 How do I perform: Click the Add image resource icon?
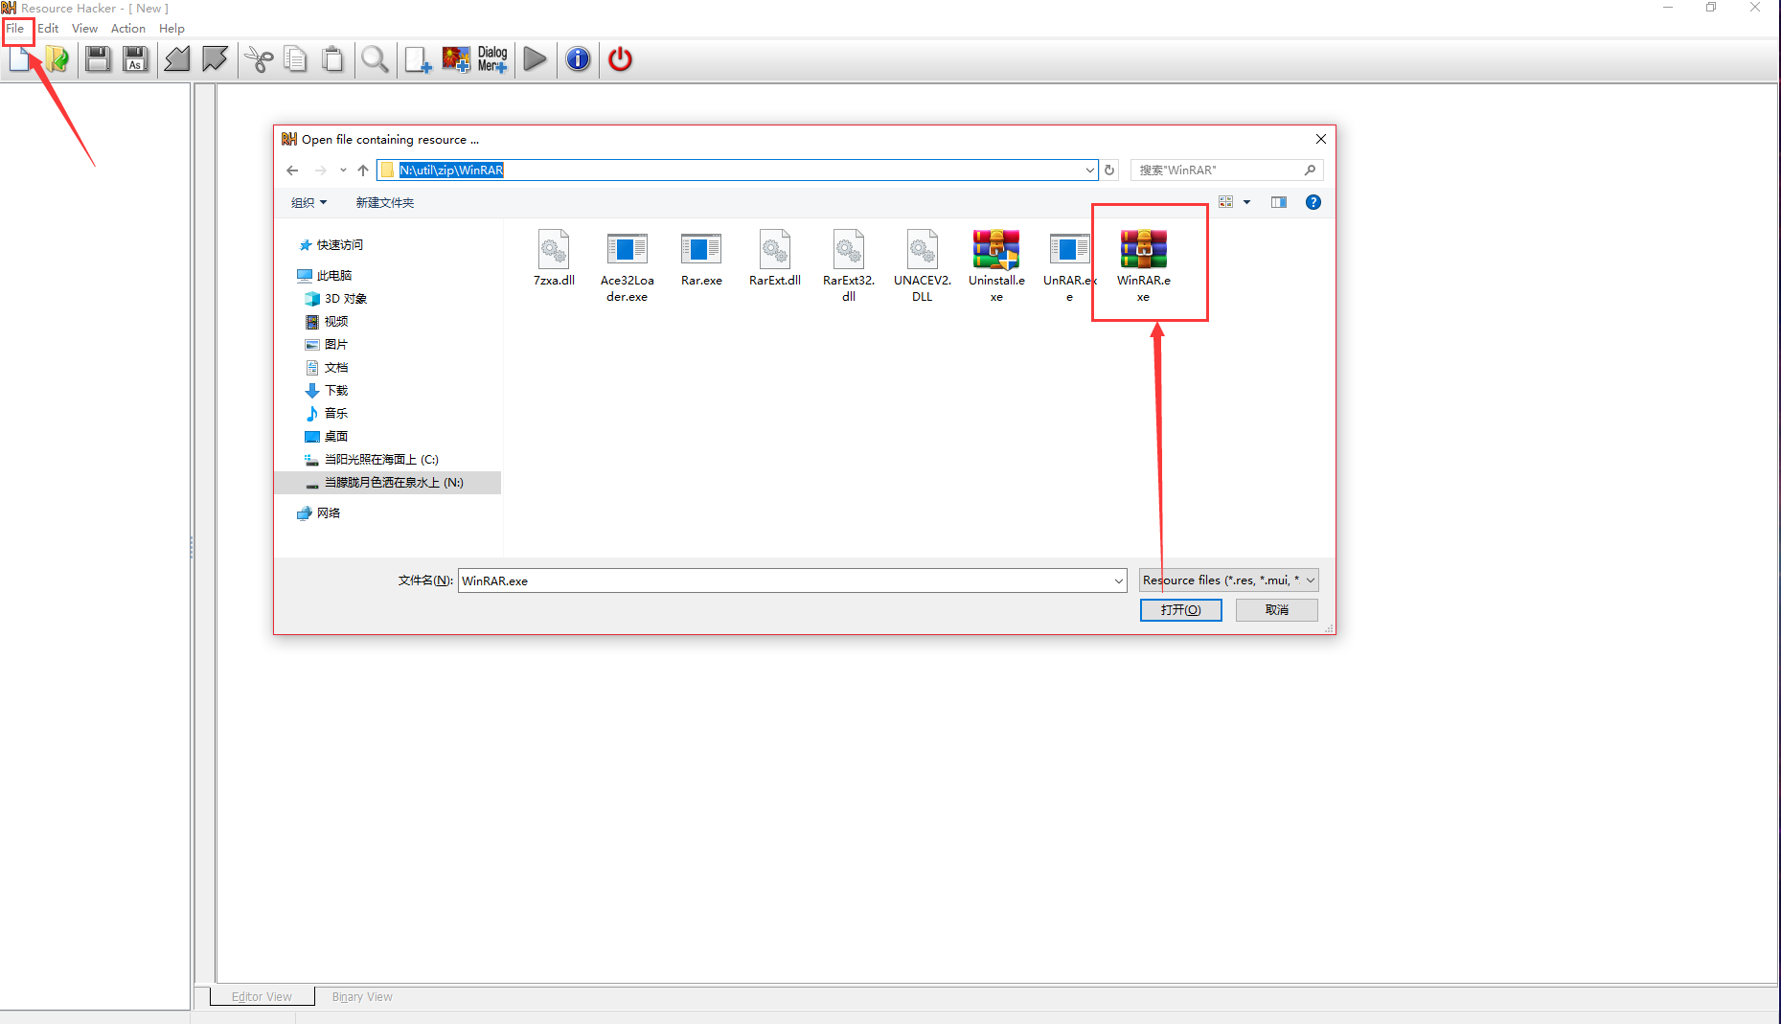(456, 59)
